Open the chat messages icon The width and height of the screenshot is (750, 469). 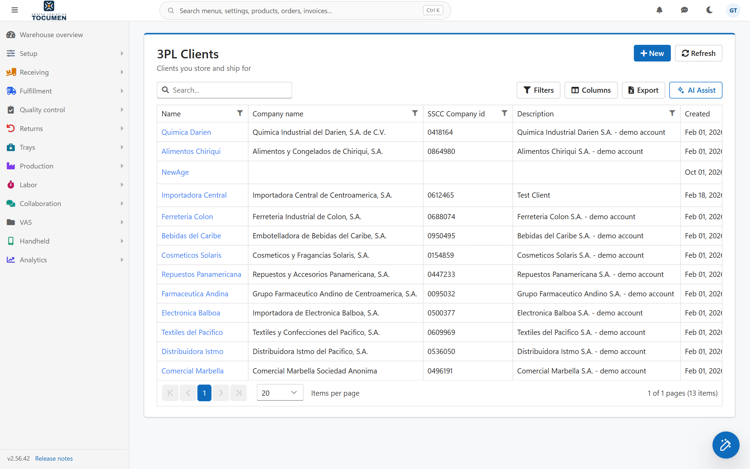(x=684, y=10)
